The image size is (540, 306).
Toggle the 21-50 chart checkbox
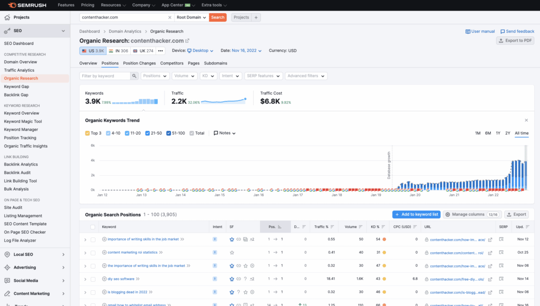[148, 133]
